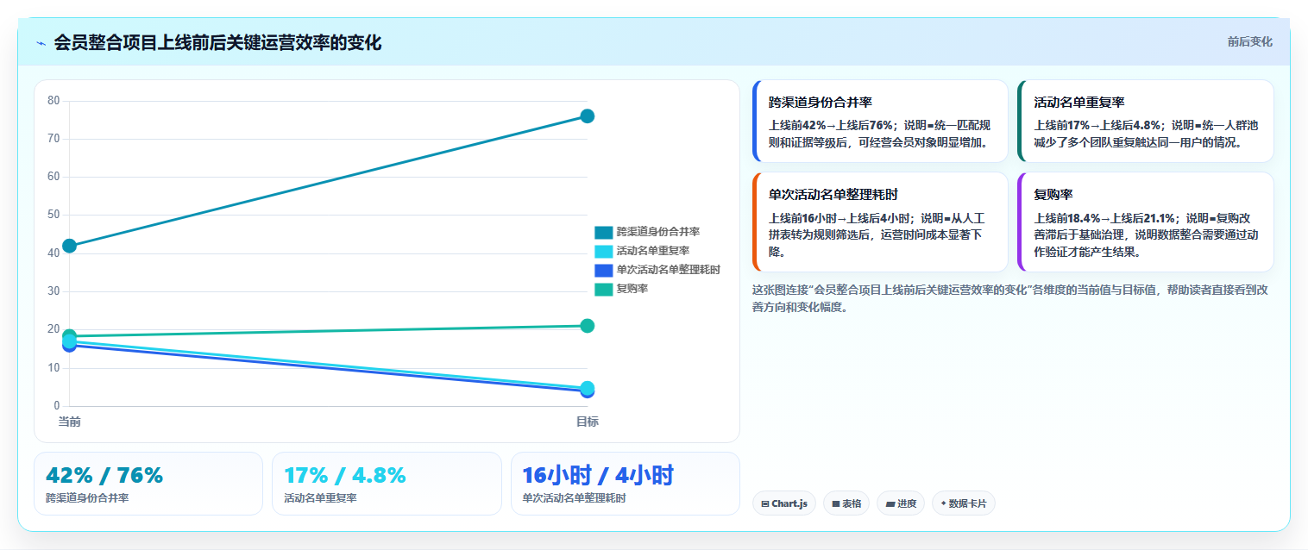
Task: Click the text 上线前42%→上线后76%
Action: tap(830, 125)
